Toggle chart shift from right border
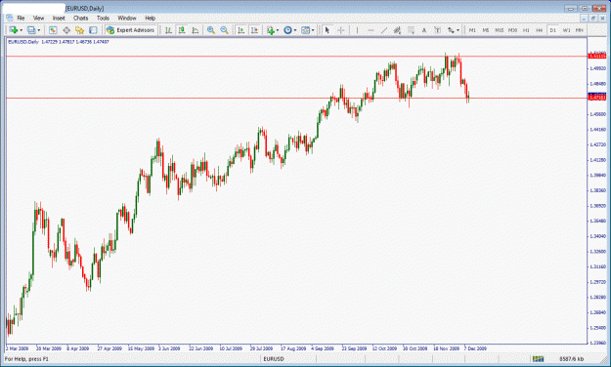This screenshot has height=367, width=611. tap(254, 30)
